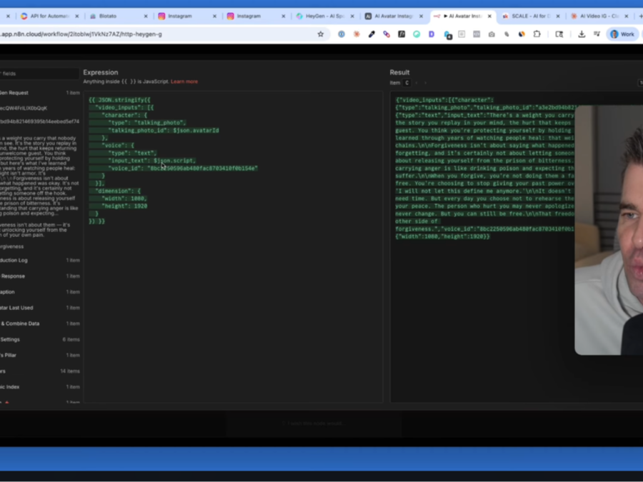Click the "height": 1920 line in Expression
The width and height of the screenshot is (643, 482).
pos(124,206)
